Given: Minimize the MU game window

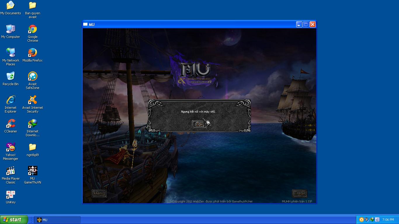Looking at the screenshot, I should coord(299,24).
